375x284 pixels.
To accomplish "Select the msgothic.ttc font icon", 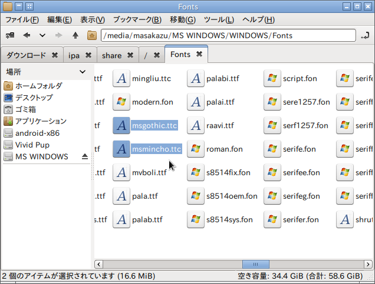I will pos(121,125).
